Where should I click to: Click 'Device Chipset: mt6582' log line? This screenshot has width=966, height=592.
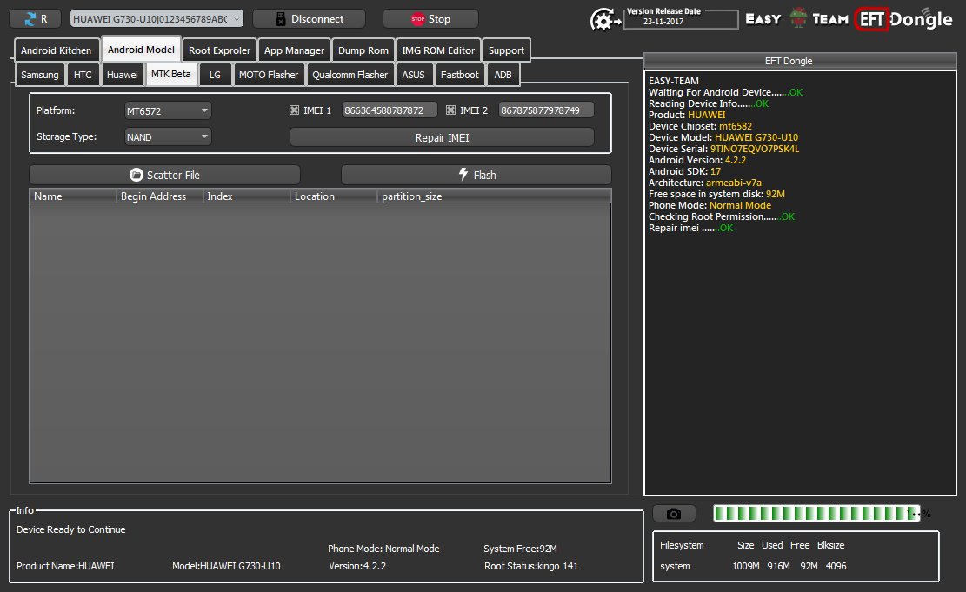click(701, 126)
